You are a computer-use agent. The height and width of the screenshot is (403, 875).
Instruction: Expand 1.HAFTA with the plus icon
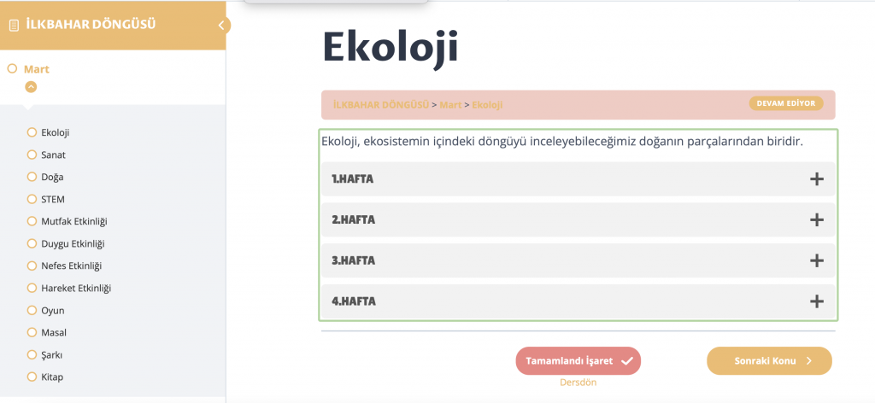click(x=816, y=179)
